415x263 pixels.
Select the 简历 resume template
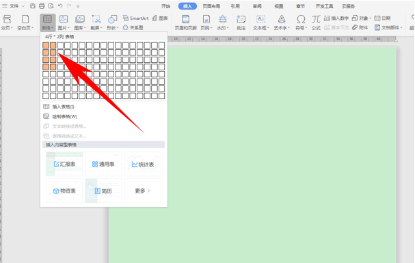(x=103, y=191)
